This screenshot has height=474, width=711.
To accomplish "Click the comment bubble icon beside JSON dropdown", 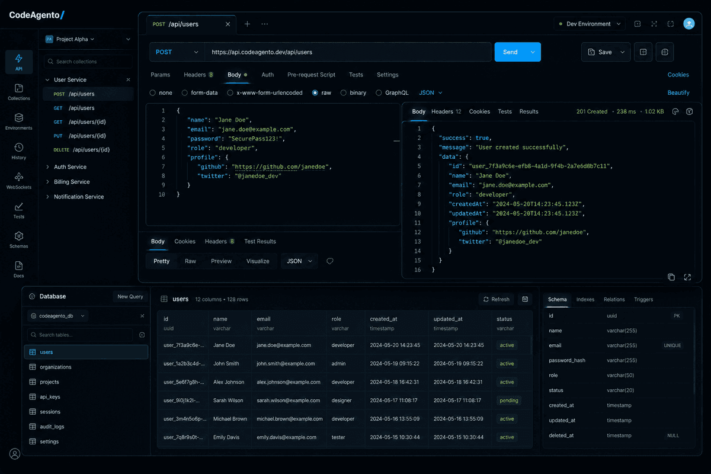I will [330, 261].
